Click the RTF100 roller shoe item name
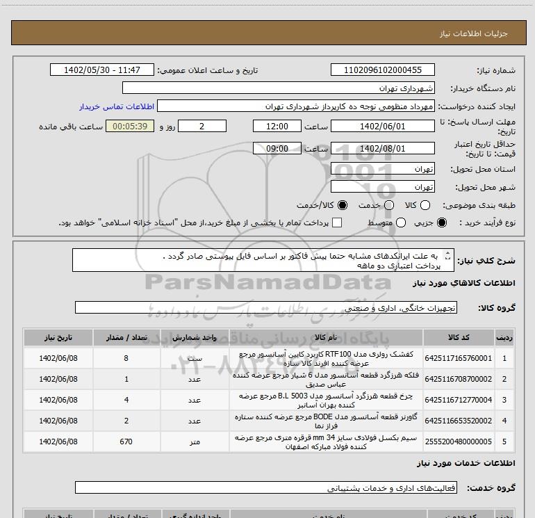The width and height of the screenshot is (535, 518). click(326, 359)
